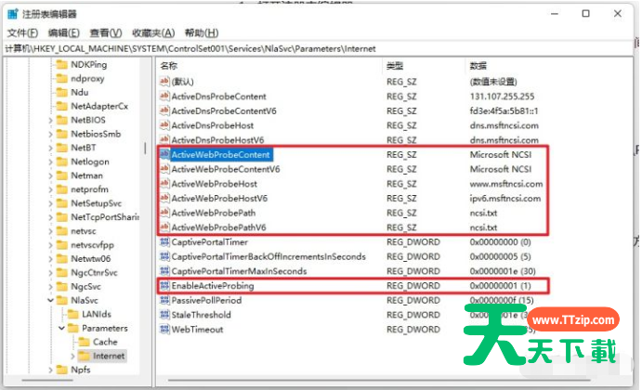Select the ActiveWebProbeContent value name
The width and height of the screenshot is (642, 390).
(x=221, y=155)
